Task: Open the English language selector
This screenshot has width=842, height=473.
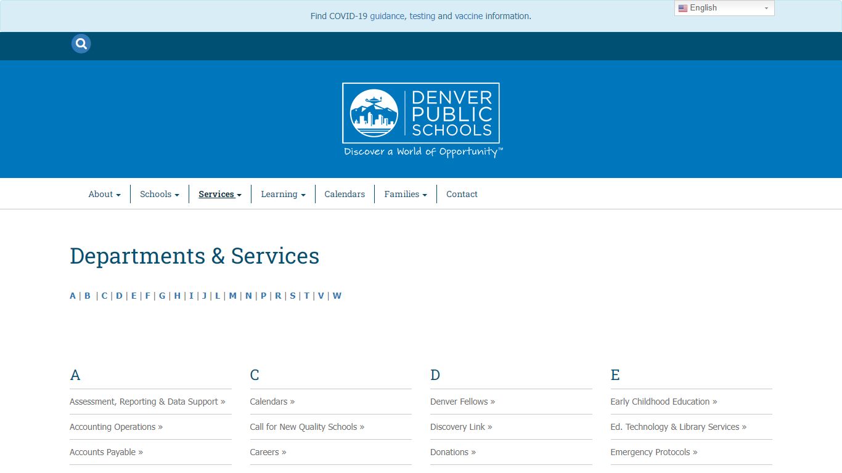Action: [724, 8]
